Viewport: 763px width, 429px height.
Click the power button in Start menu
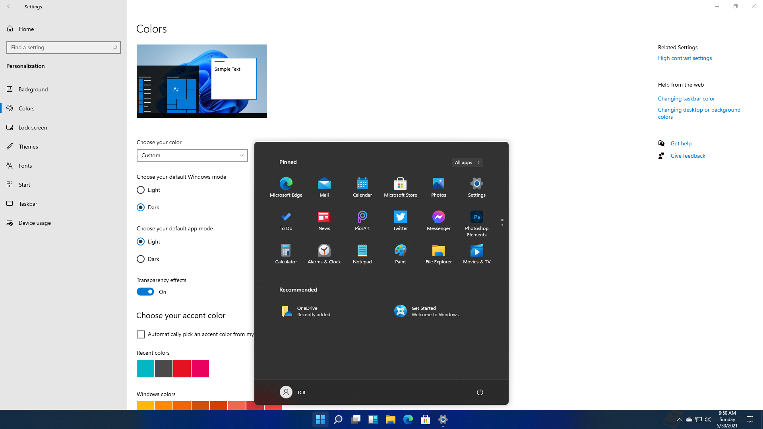click(480, 392)
